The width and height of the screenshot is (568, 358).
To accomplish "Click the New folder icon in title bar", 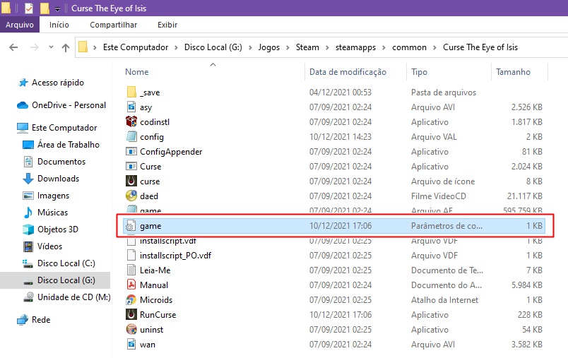I will [45, 8].
